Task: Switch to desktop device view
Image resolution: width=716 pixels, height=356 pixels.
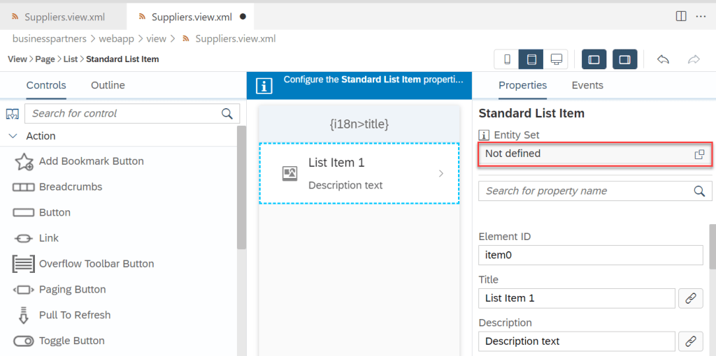Action: [556, 59]
